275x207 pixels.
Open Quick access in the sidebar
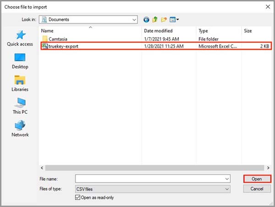tap(20, 38)
